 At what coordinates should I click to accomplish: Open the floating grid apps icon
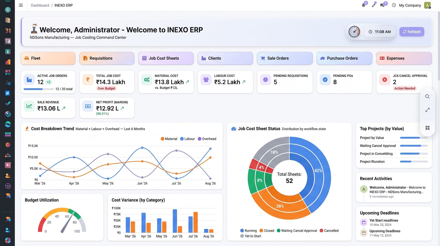pyautogui.click(x=427, y=128)
